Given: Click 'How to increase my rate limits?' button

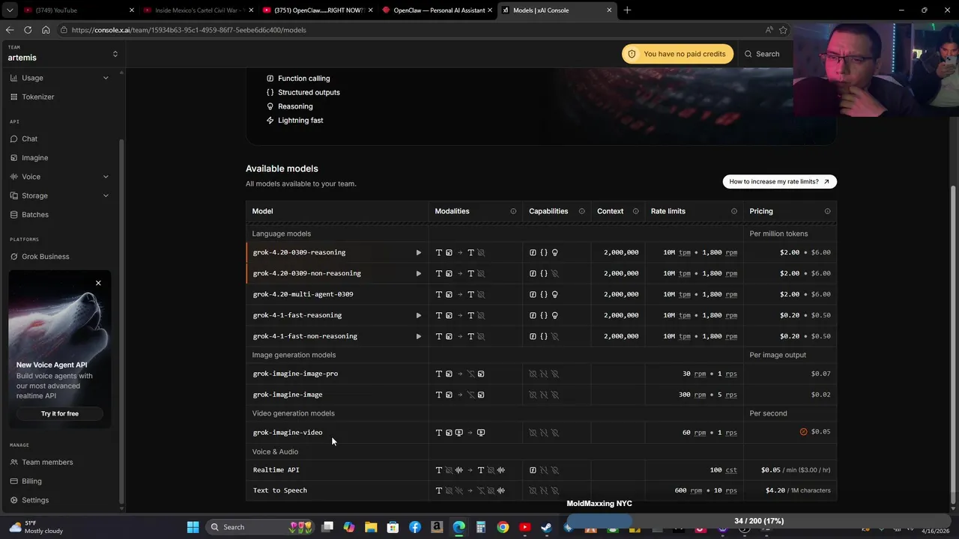Looking at the screenshot, I should point(779,181).
